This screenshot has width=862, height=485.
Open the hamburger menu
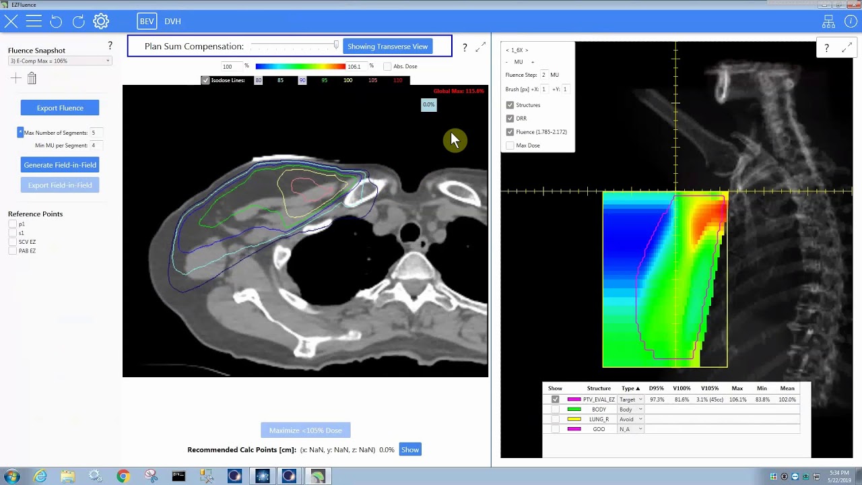[34, 21]
